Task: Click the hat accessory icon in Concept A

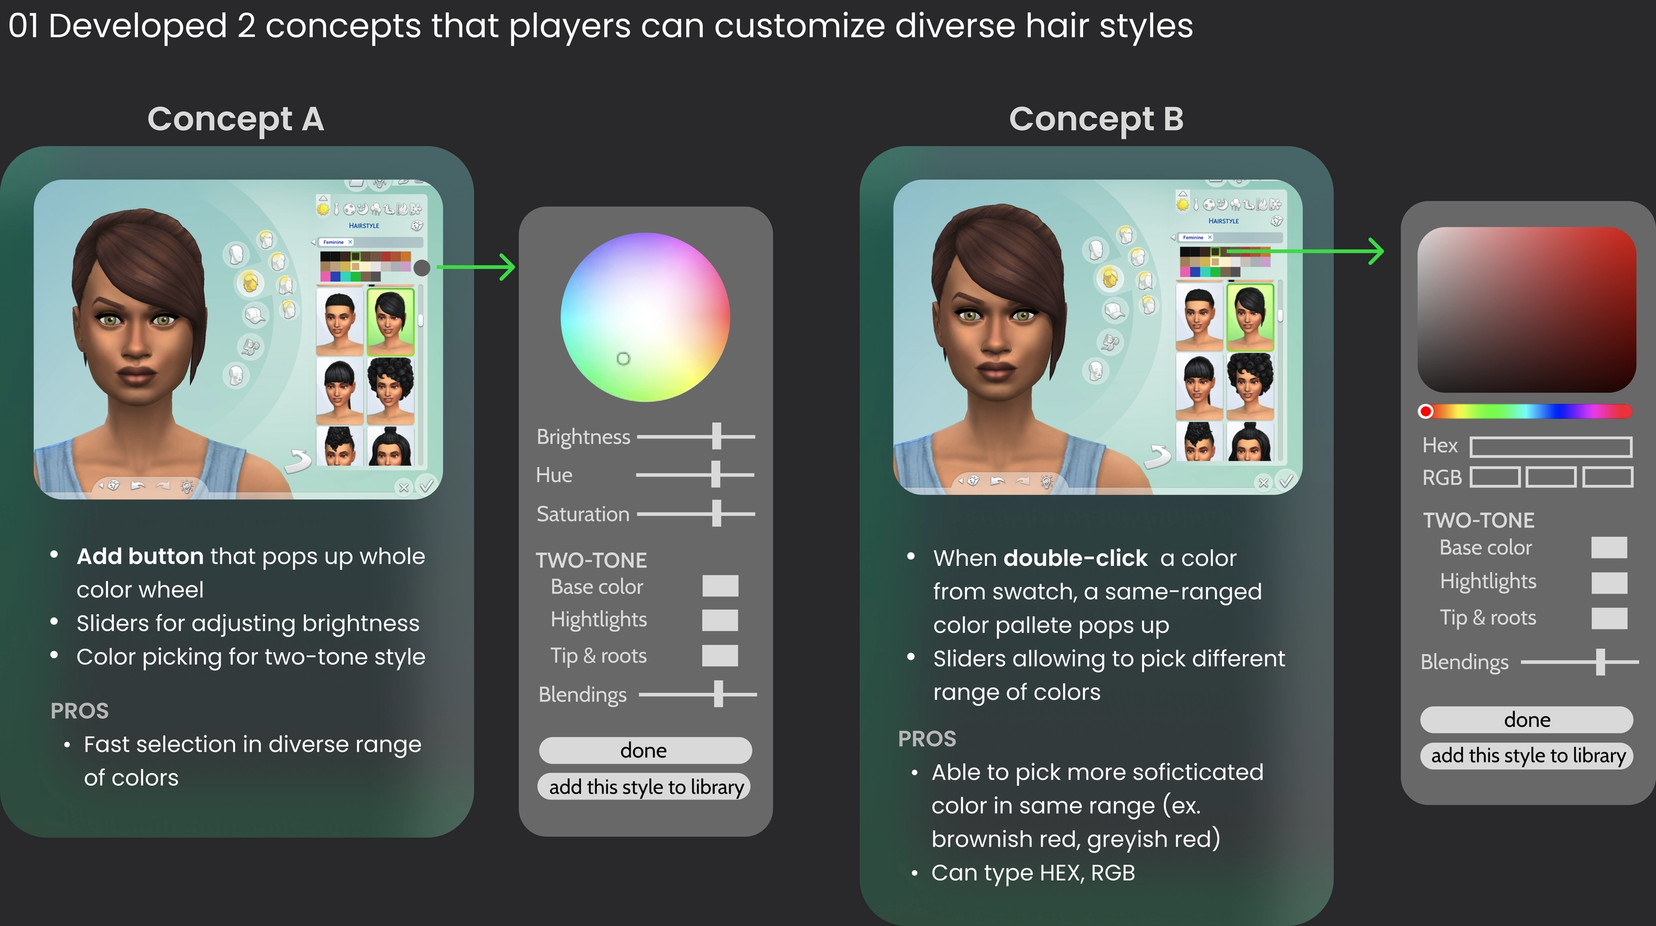Action: click(x=254, y=315)
